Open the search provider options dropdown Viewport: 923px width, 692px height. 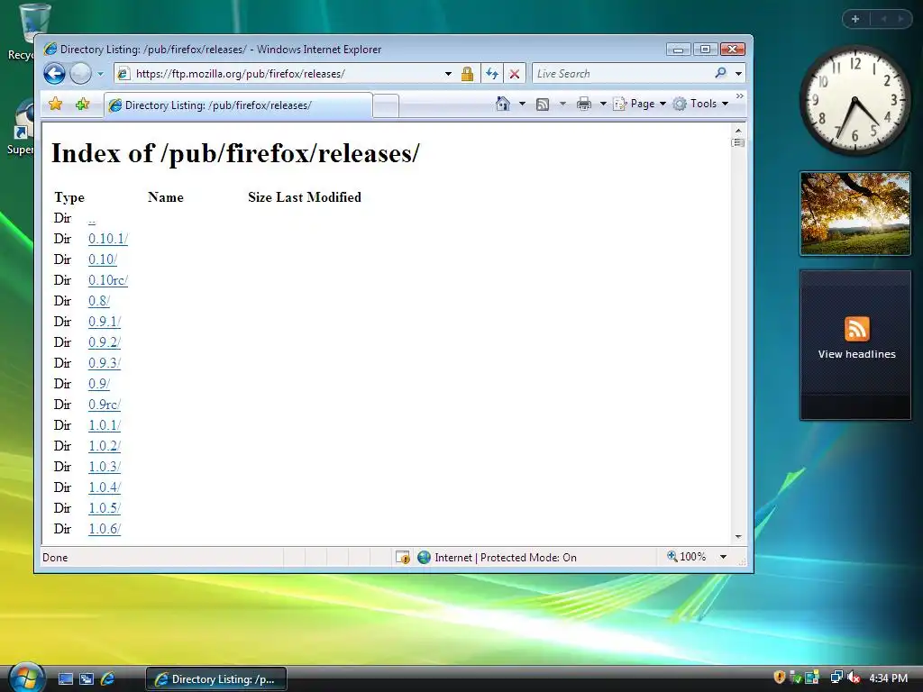click(739, 74)
